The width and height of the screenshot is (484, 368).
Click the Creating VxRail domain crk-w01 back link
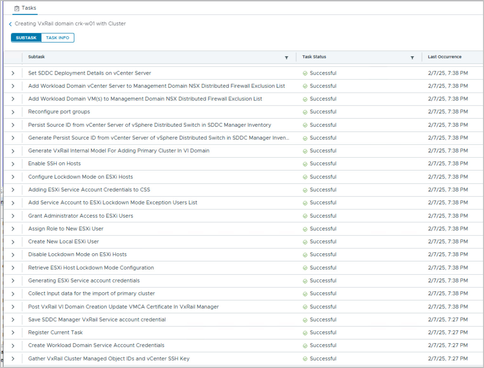70,24
